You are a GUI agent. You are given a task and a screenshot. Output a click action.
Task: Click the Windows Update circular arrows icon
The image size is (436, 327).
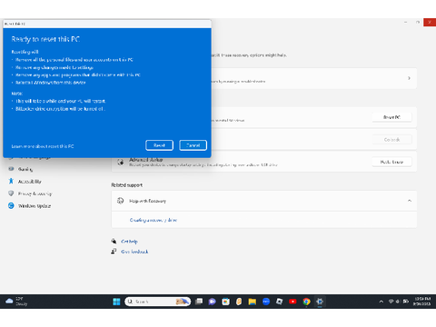(x=11, y=205)
